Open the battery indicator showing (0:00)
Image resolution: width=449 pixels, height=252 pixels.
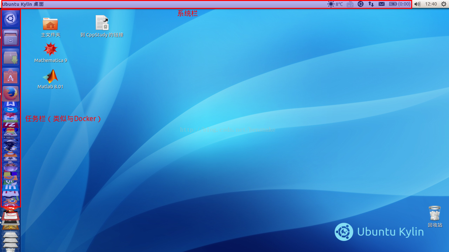point(400,4)
